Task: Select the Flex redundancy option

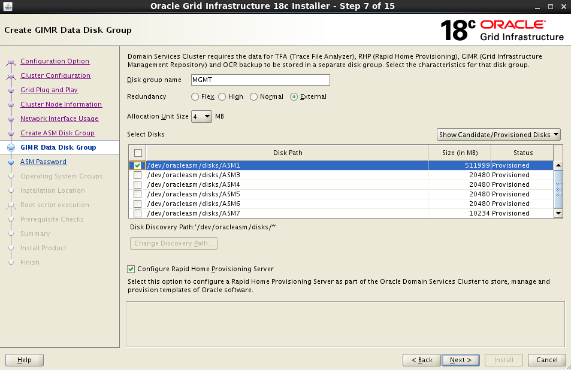Action: (195, 97)
